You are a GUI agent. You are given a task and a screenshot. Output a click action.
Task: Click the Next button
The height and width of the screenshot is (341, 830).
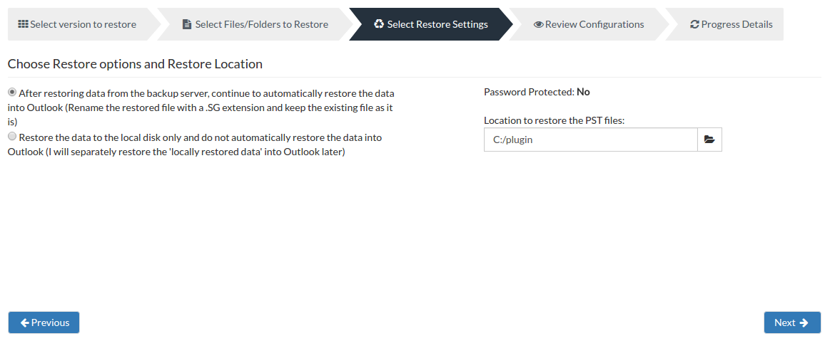(792, 322)
